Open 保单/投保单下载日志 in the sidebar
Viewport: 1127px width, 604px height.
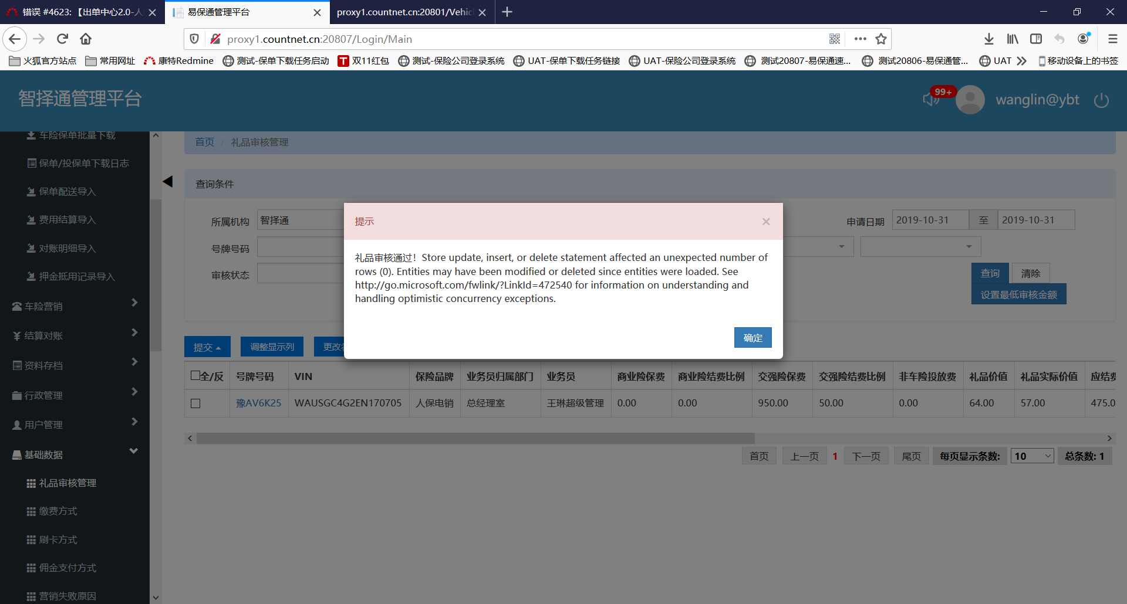coord(78,164)
